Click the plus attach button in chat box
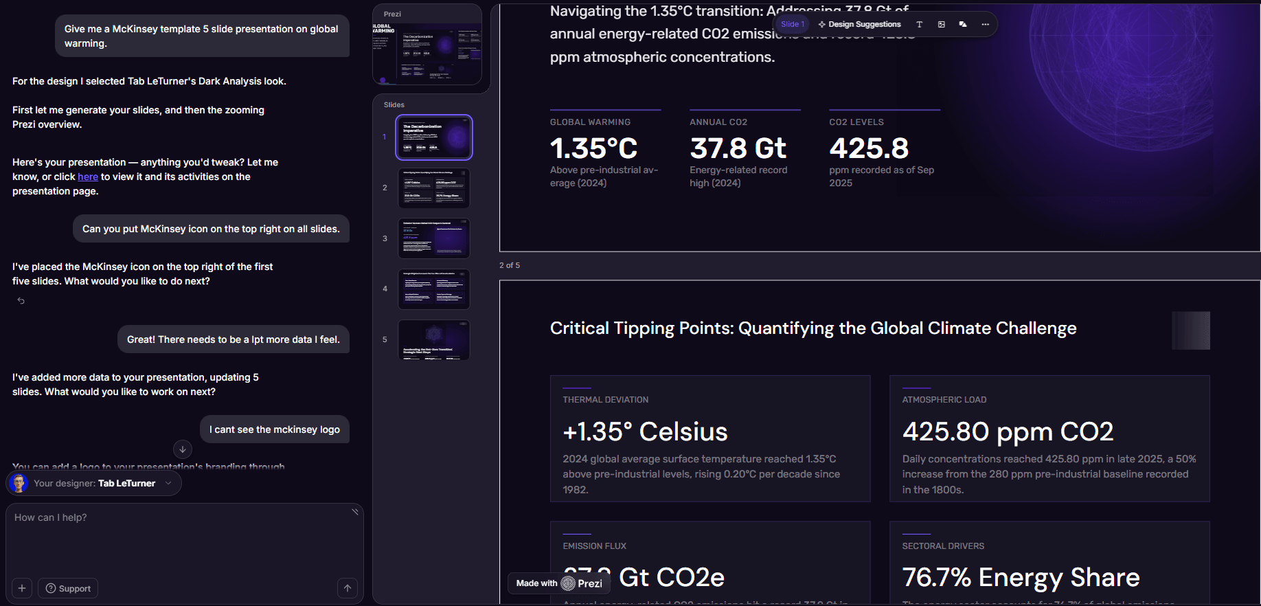The width and height of the screenshot is (1261, 606). pos(22,588)
